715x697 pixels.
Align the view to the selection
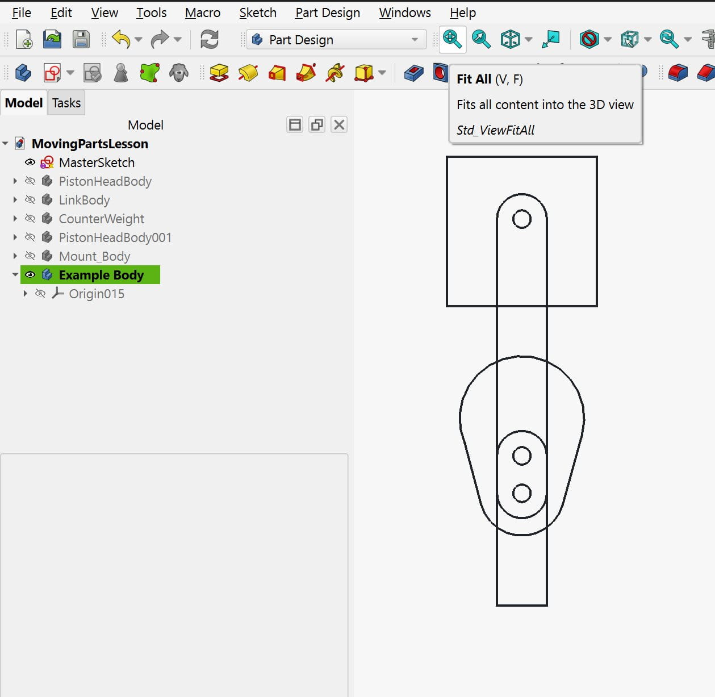[x=550, y=39]
